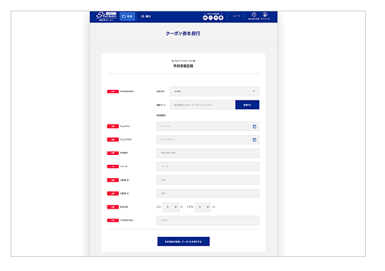Image resolution: width=385 pixels, height=271 pixels.
Task: Select the first highlighted tab in the header
Action: [x=127, y=16]
